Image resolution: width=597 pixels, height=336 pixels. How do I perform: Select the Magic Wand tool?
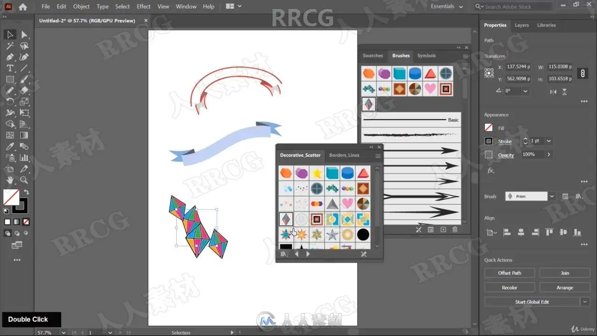[10, 46]
